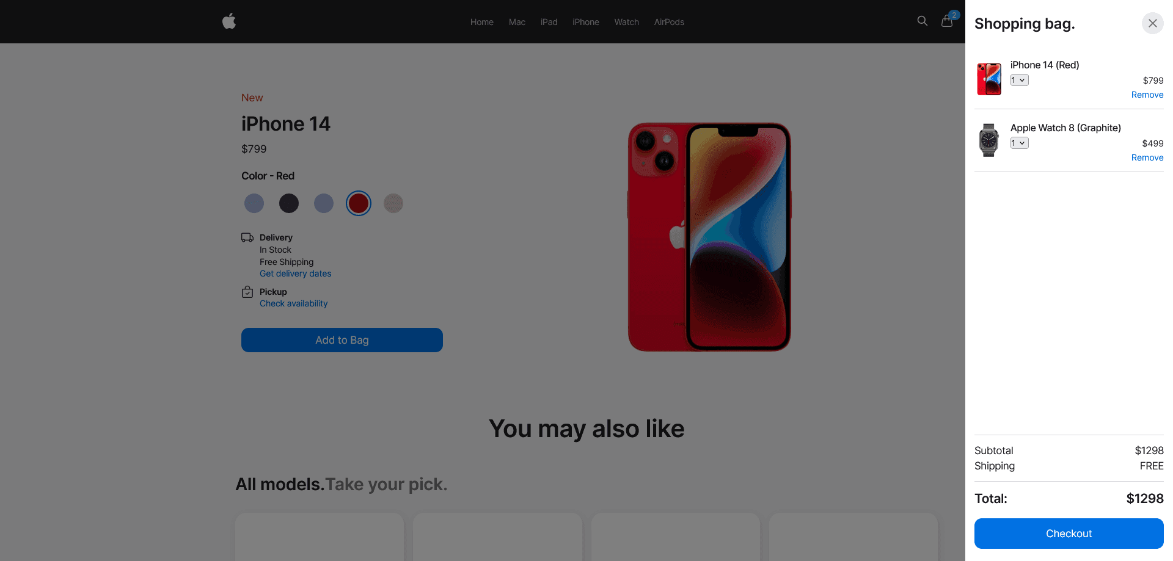Select the Red color swatch

359,203
